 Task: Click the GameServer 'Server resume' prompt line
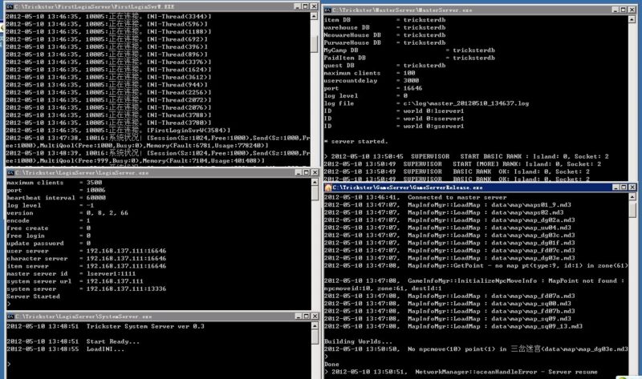481,371
